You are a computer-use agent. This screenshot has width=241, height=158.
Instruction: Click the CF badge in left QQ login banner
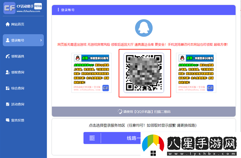[106, 88]
